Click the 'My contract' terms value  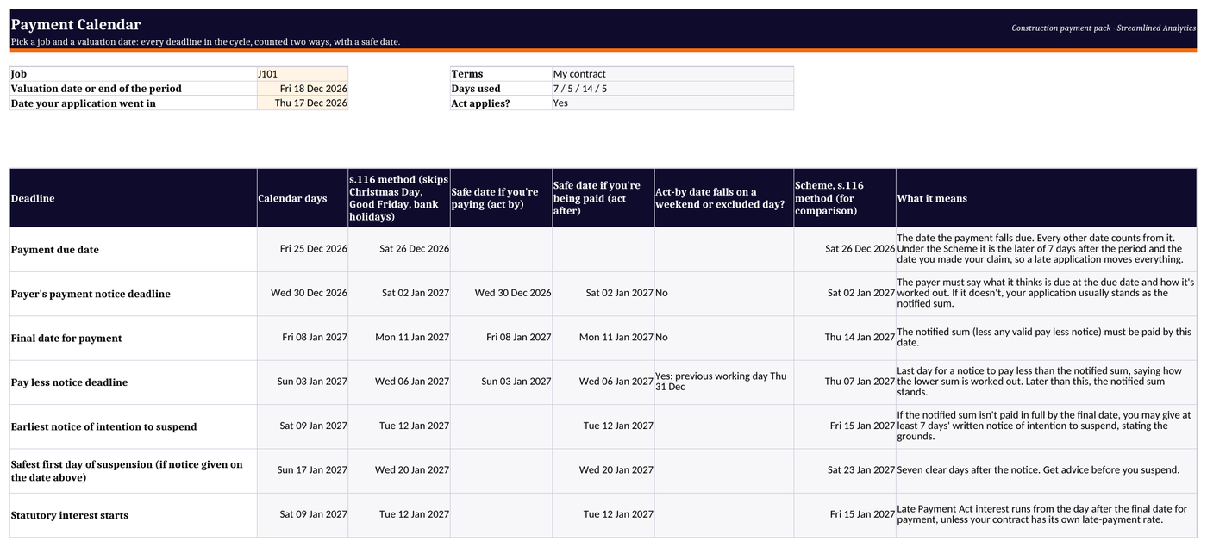[x=672, y=74]
